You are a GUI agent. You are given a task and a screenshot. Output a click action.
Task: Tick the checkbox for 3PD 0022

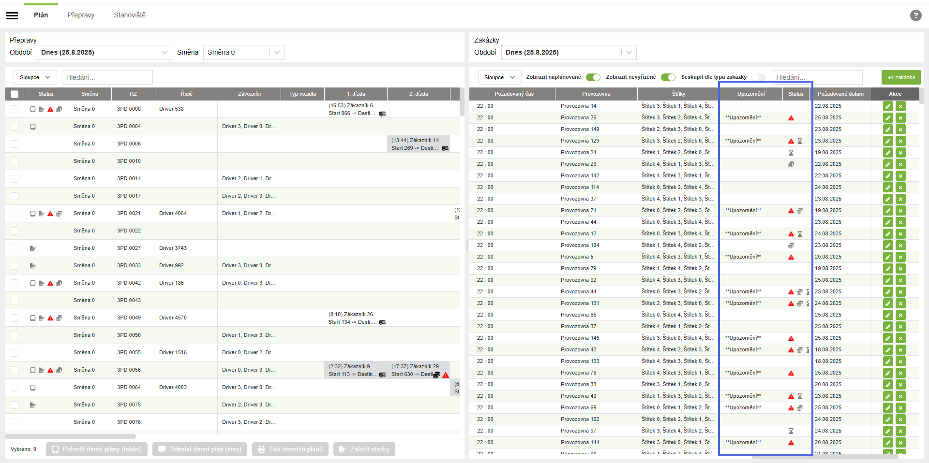pyautogui.click(x=15, y=231)
